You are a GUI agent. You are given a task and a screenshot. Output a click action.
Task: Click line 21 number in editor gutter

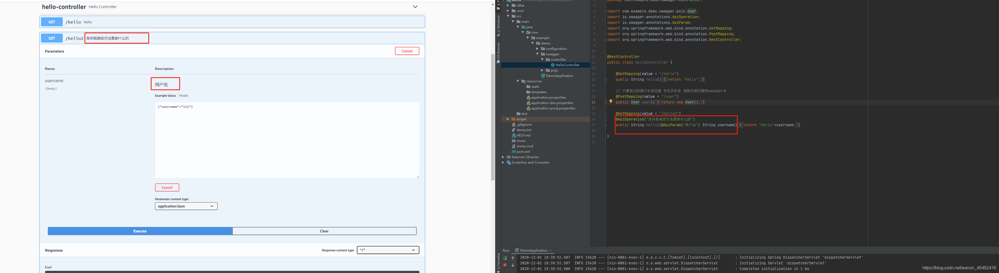click(x=593, y=102)
